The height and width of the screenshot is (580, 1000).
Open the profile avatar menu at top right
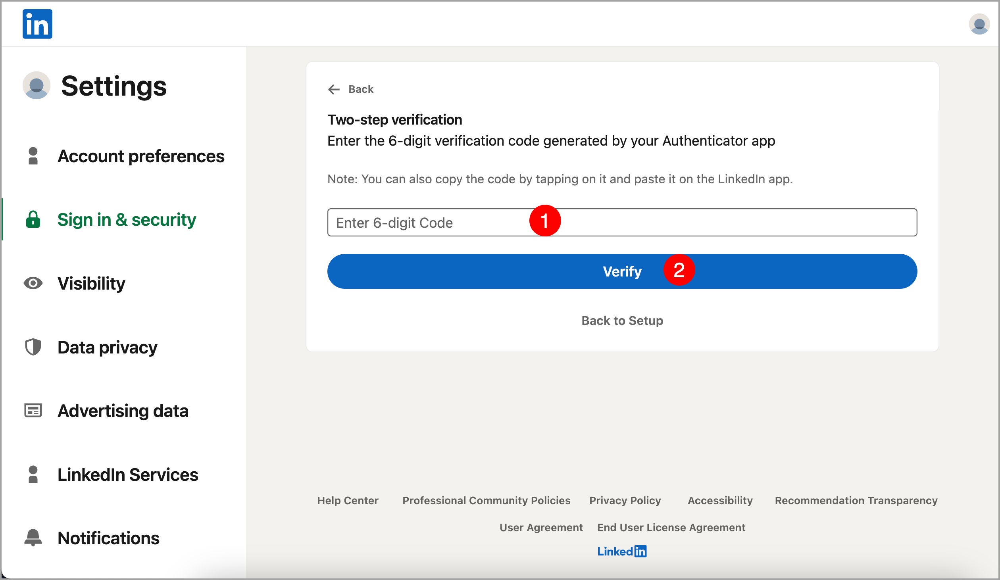979,24
